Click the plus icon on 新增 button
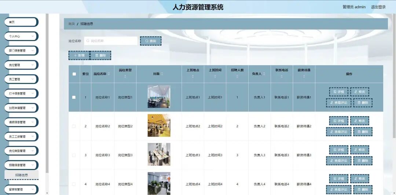 pos(75,55)
